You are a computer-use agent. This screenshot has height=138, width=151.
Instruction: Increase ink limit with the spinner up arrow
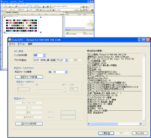(44, 54)
